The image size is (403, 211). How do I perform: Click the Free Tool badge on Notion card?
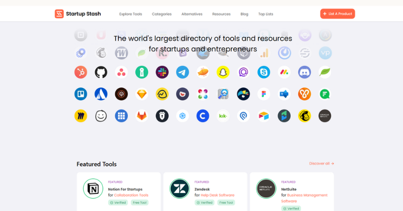click(x=140, y=202)
